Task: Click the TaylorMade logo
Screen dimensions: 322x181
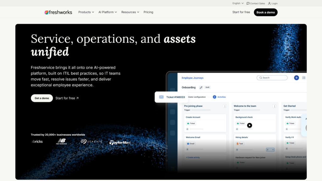Action: (x=120, y=142)
